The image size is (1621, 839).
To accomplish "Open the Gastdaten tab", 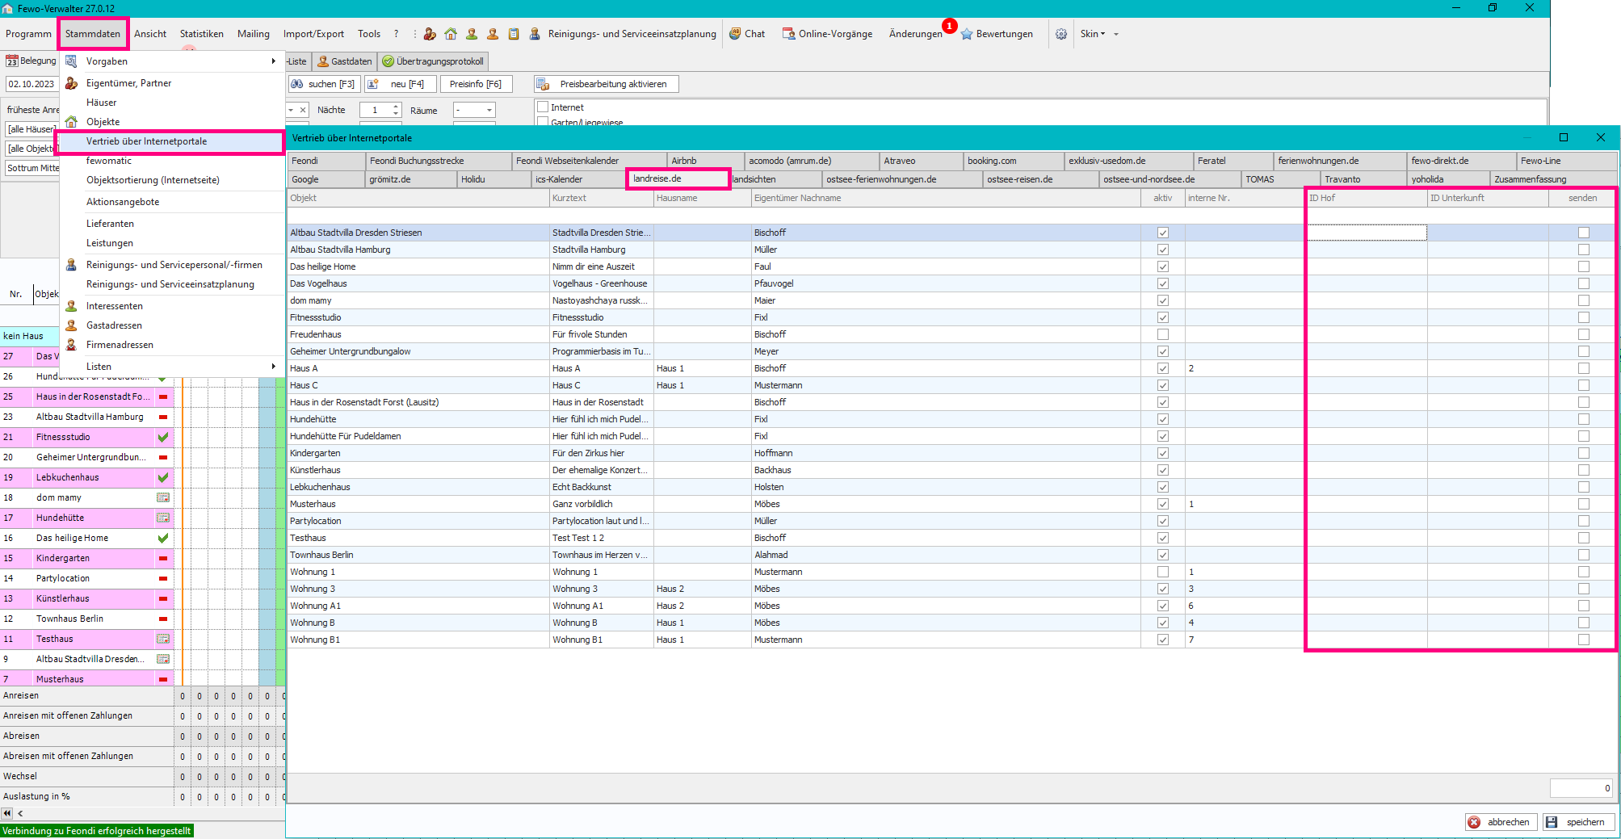I will (345, 61).
